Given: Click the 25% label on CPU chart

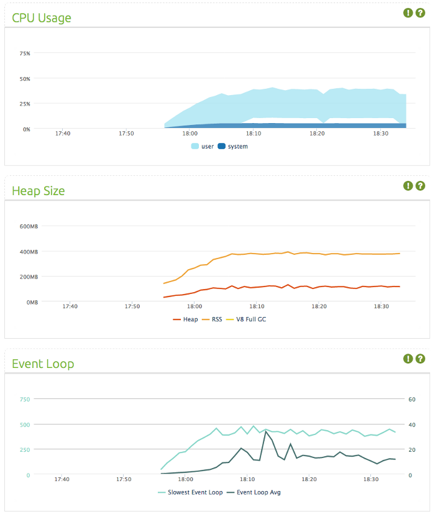Looking at the screenshot, I should 25,104.
